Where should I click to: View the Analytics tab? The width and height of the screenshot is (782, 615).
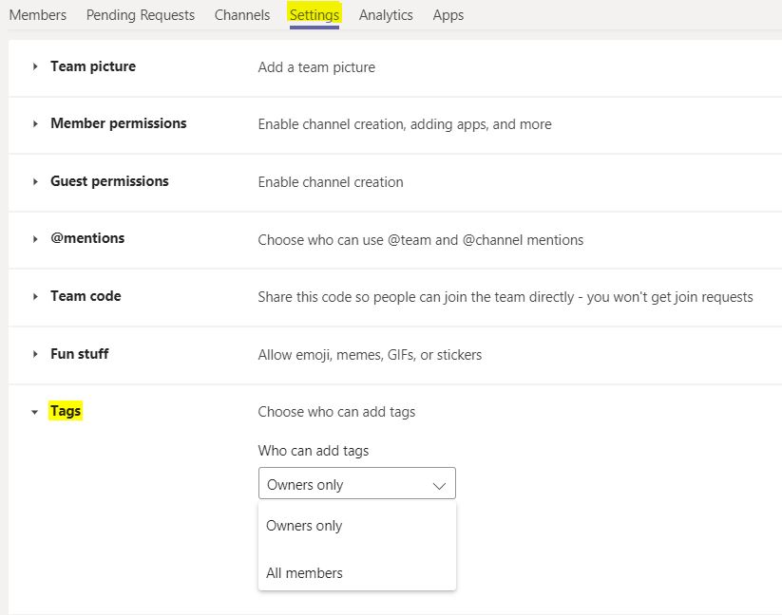pyautogui.click(x=386, y=15)
